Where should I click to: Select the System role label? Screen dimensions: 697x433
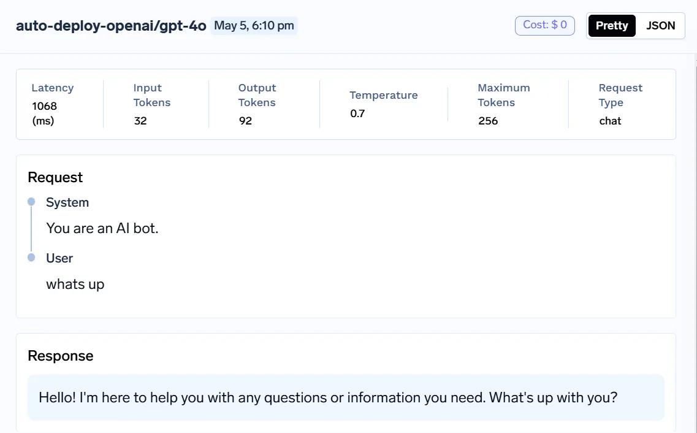click(67, 202)
